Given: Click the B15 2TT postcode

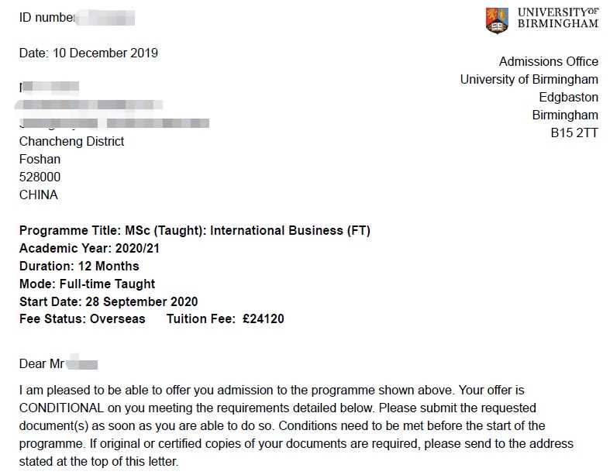Looking at the screenshot, I should [574, 133].
